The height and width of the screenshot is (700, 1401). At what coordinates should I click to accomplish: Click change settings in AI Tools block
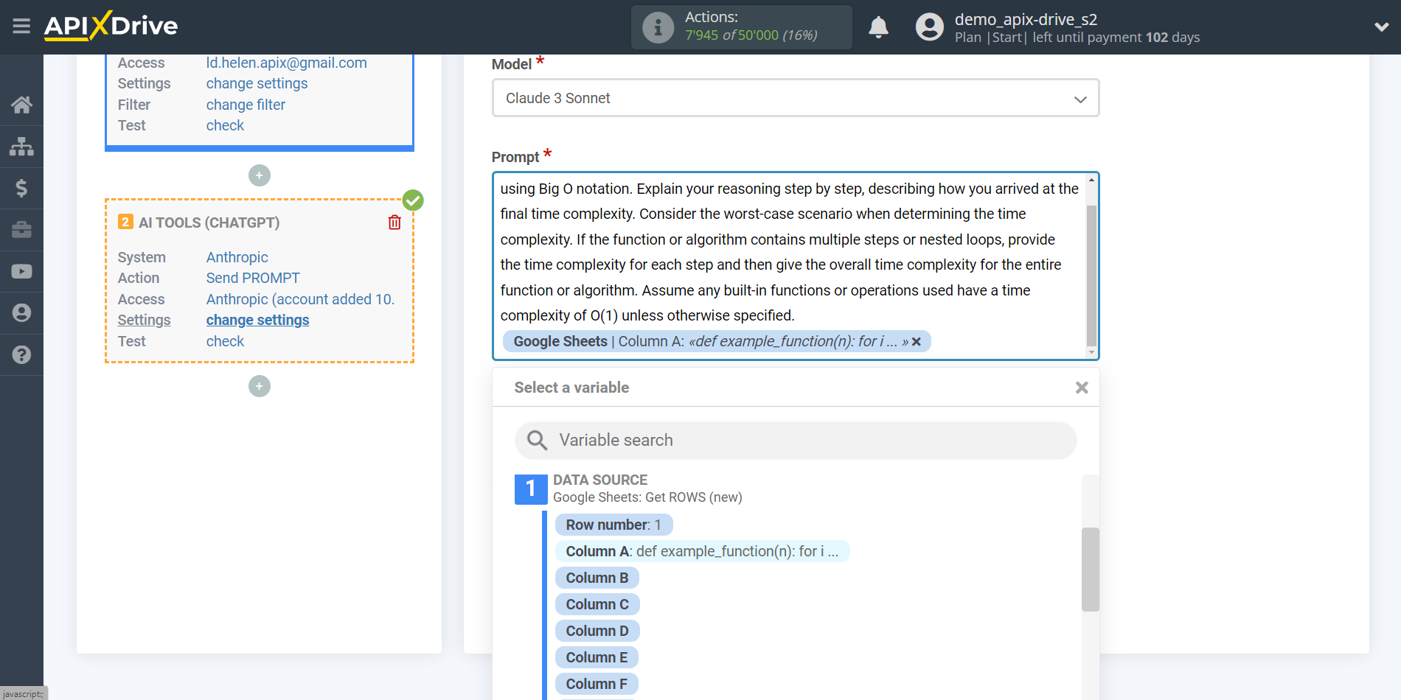[x=257, y=320]
